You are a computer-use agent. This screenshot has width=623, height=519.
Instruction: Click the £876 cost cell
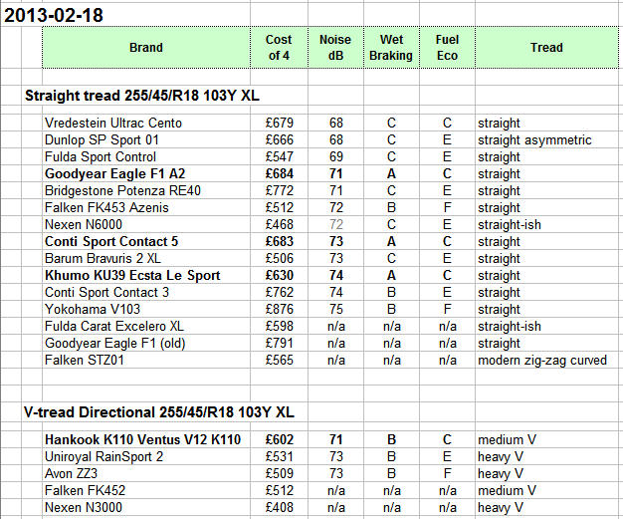[280, 309]
